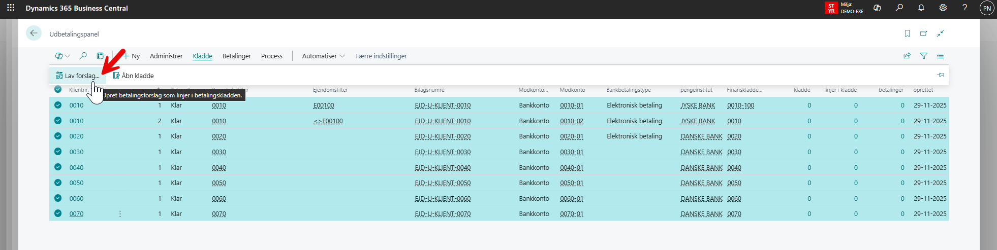Open notifications bell in the top bar
Viewport: 997px width, 250px height.
921,8
